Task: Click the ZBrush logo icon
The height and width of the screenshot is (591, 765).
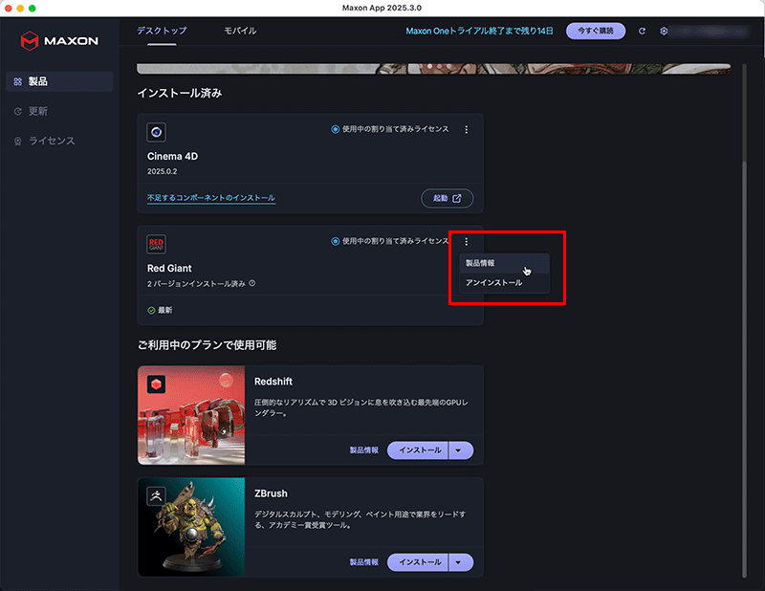Action: pos(156,496)
